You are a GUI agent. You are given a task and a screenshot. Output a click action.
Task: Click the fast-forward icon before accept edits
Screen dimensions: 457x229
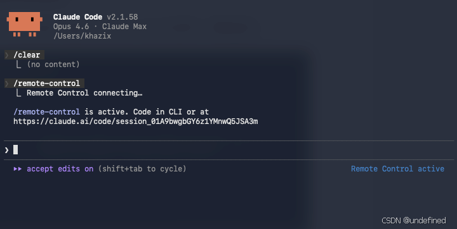click(x=18, y=169)
